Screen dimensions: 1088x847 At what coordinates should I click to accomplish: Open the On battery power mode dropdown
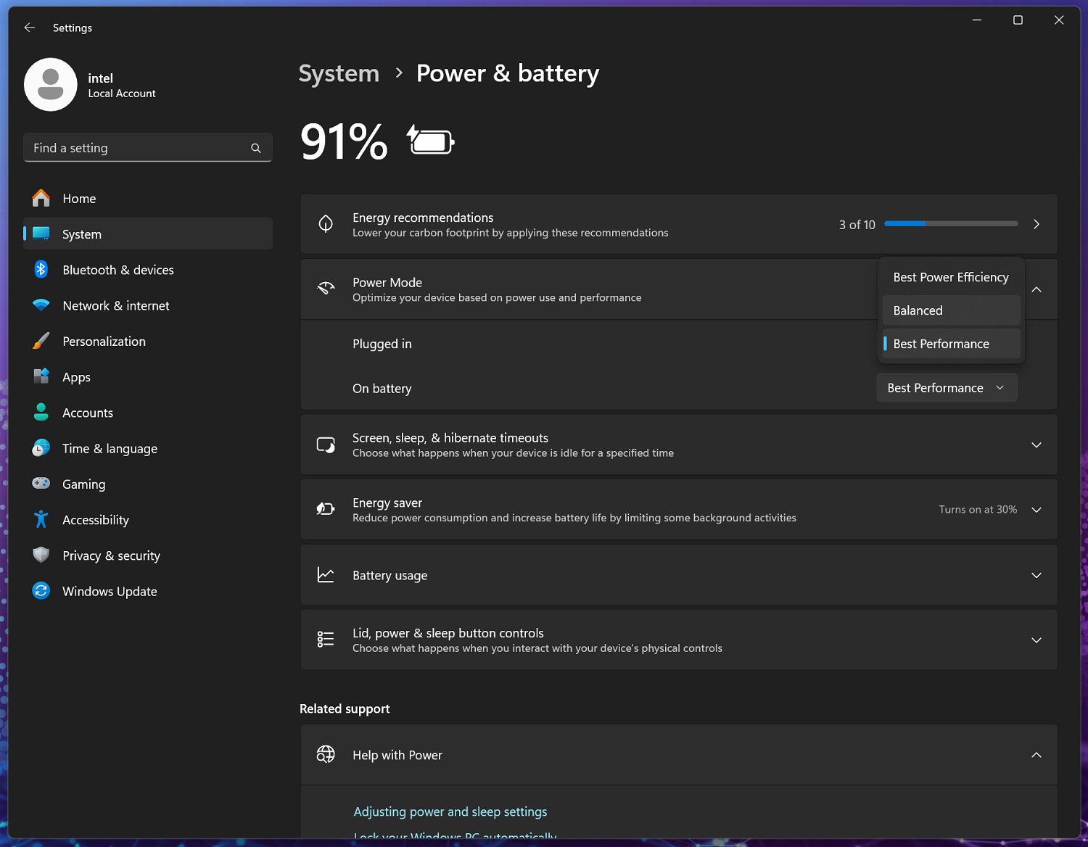click(946, 388)
